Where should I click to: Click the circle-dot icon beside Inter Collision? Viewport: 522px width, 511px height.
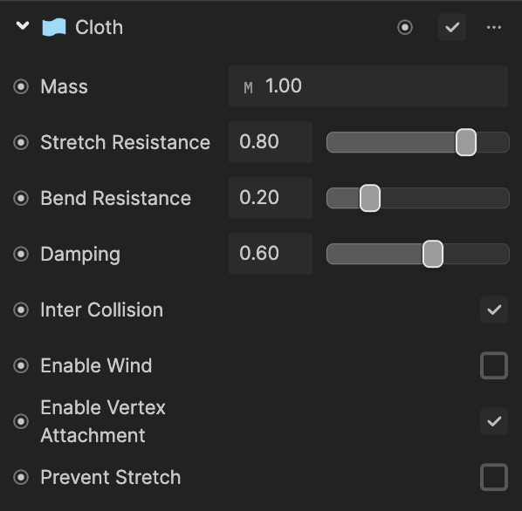21,310
